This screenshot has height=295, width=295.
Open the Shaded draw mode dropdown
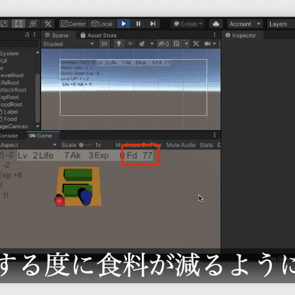69,44
